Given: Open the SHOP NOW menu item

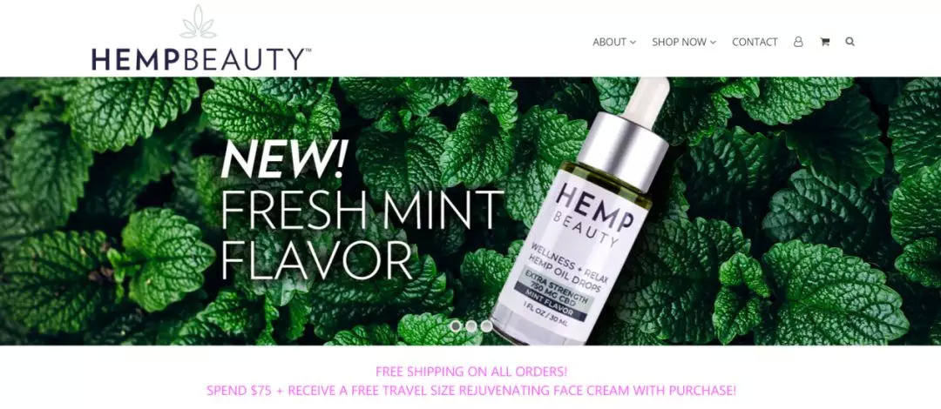Looking at the screenshot, I should click(x=680, y=42).
